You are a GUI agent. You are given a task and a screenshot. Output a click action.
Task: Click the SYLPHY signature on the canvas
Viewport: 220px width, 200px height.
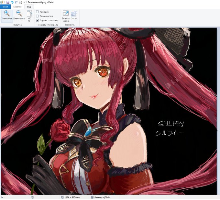[x=171, y=124]
